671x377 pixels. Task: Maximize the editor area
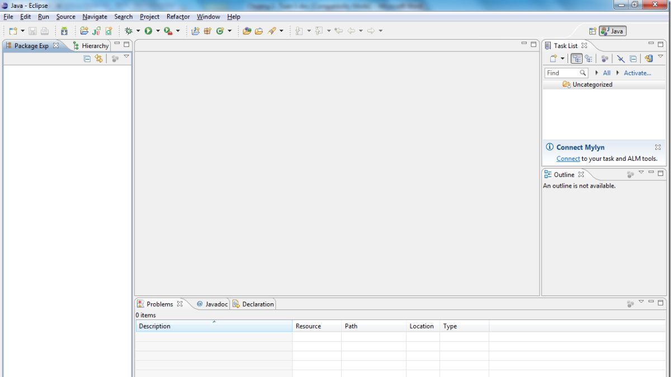533,44
